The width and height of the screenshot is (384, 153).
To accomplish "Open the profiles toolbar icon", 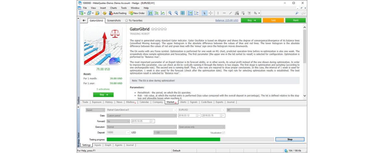I will (90, 13).
